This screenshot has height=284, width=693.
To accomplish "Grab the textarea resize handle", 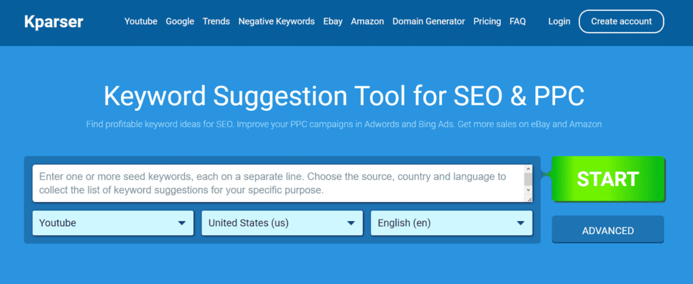I will pyautogui.click(x=529, y=199).
